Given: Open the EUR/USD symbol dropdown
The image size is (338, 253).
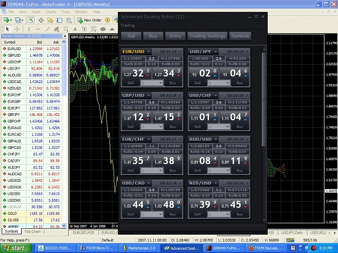Looking at the screenshot, I should [x=149, y=52].
